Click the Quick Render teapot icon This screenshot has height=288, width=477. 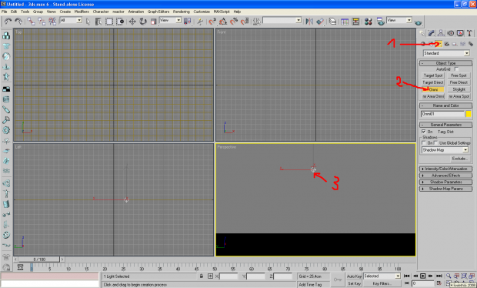pyautogui.click(x=419, y=22)
